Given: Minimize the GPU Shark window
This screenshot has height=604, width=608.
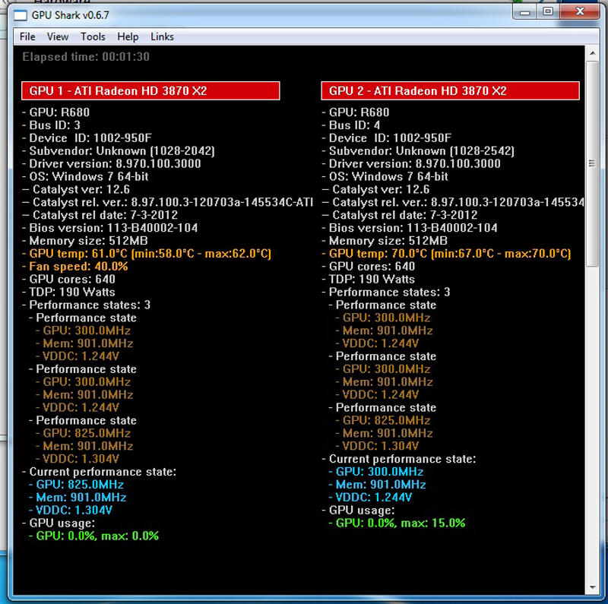Looking at the screenshot, I should click(524, 12).
